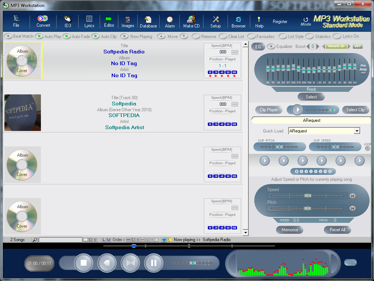Click the VST plugin button

pos(357,46)
